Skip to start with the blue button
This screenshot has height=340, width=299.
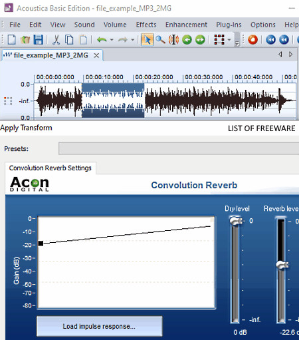(x=270, y=40)
